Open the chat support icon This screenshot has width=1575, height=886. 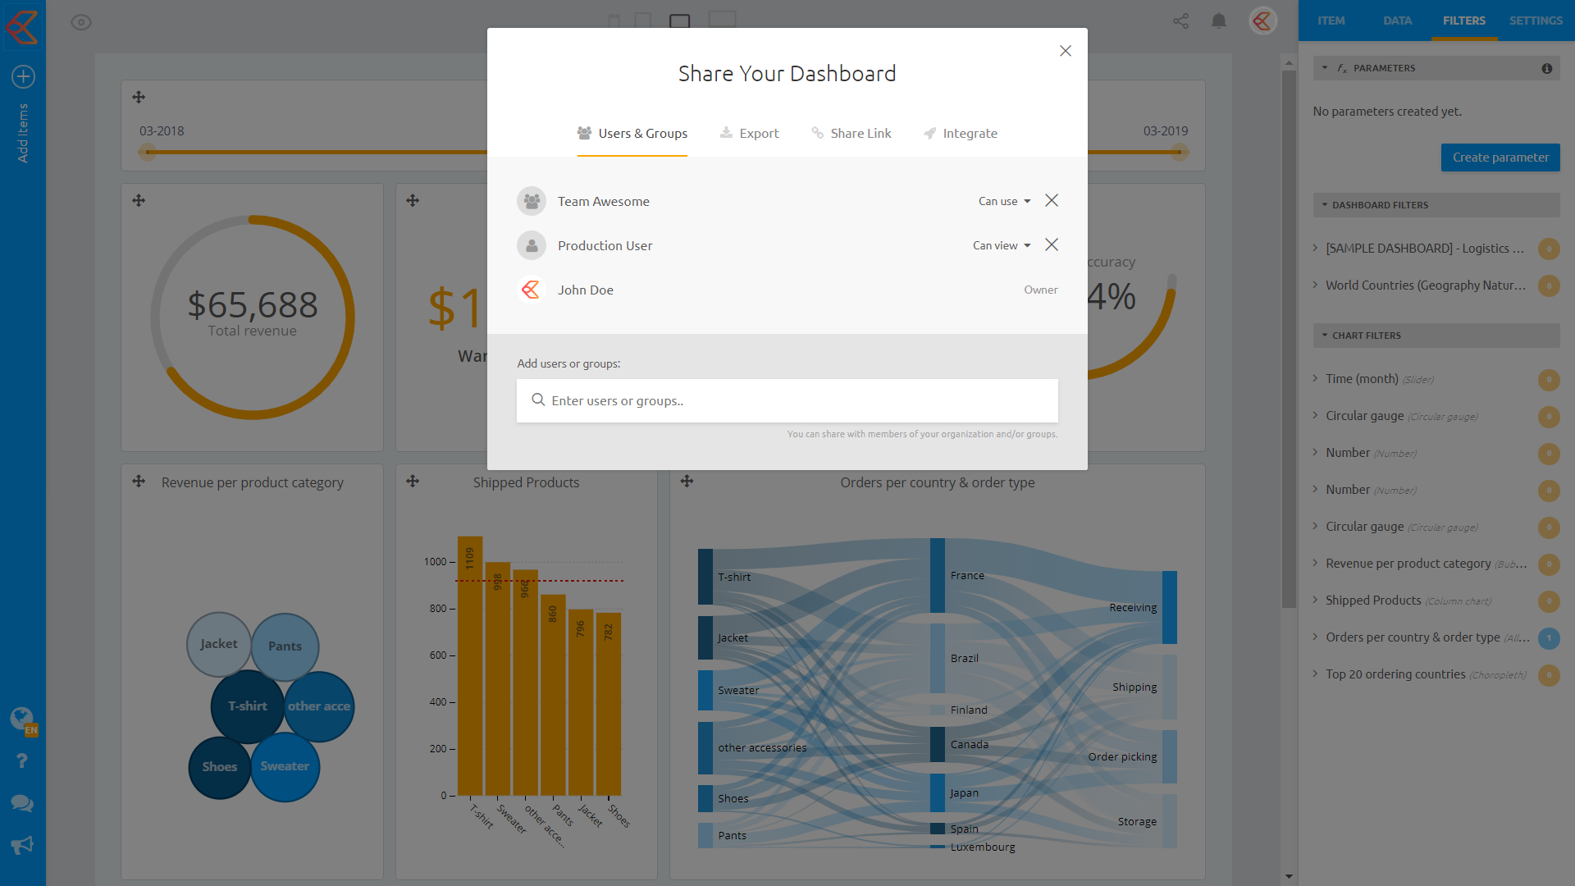[22, 803]
